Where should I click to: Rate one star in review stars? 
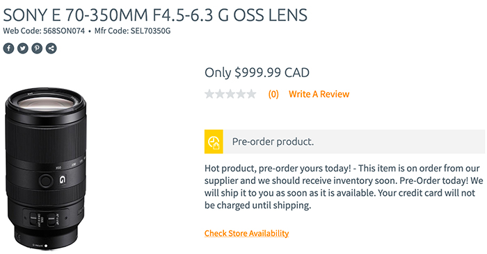[209, 94]
